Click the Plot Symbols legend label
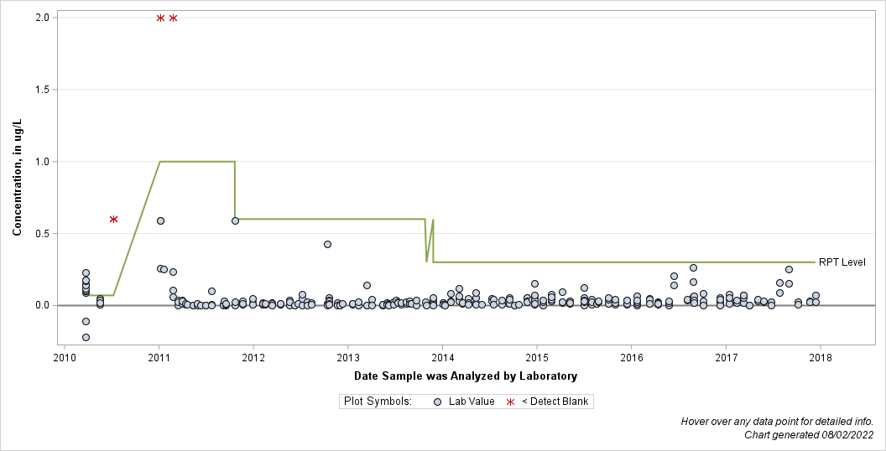Image resolution: width=886 pixels, height=451 pixels. click(x=378, y=402)
